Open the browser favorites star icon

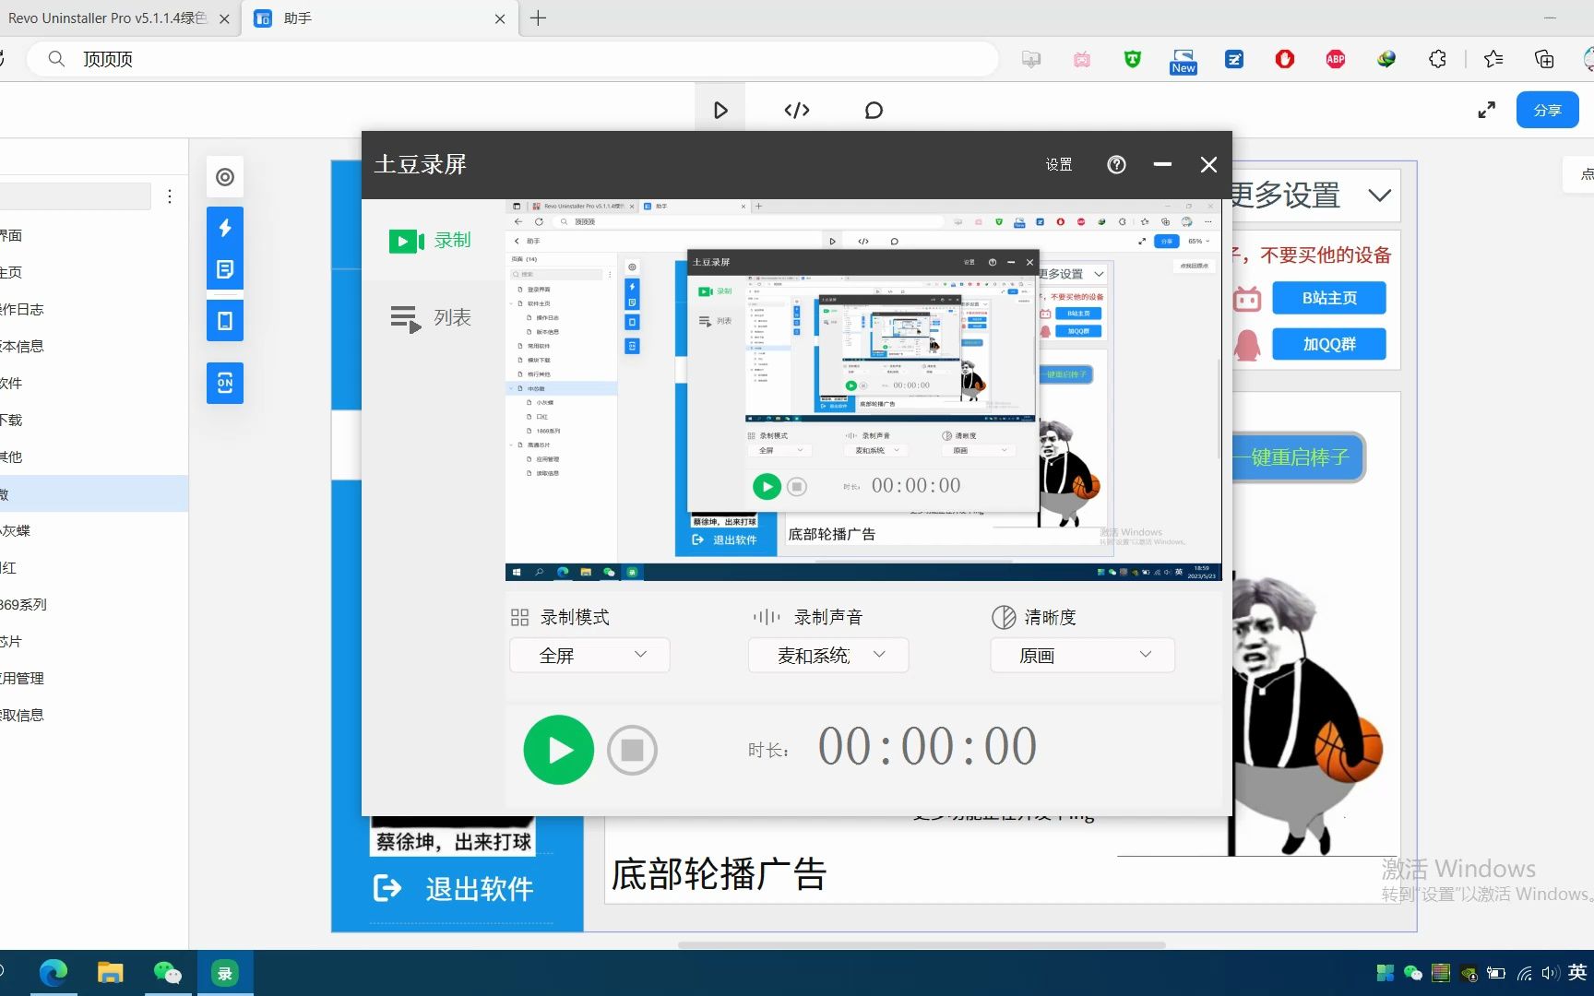point(1493,59)
